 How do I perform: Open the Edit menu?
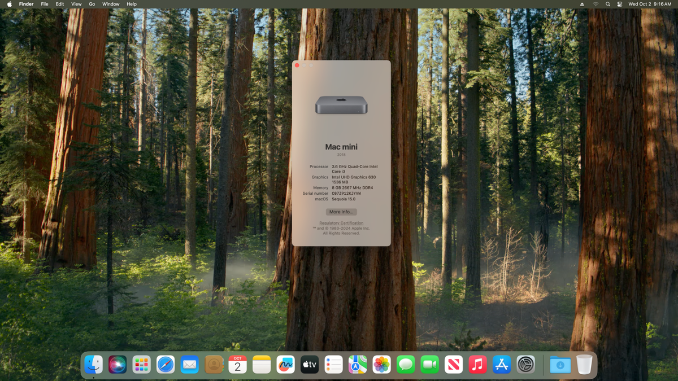60,4
